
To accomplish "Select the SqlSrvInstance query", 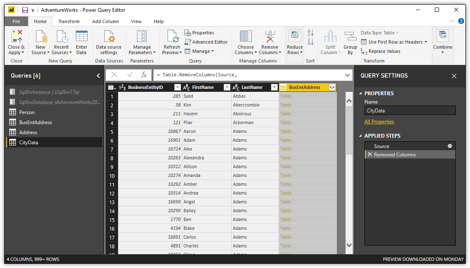I will point(54,92).
